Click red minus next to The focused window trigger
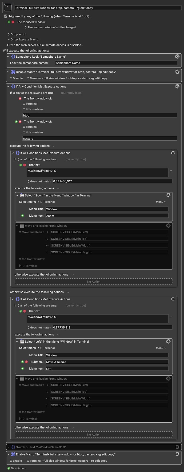The image size is (184, 472). coord(13,22)
